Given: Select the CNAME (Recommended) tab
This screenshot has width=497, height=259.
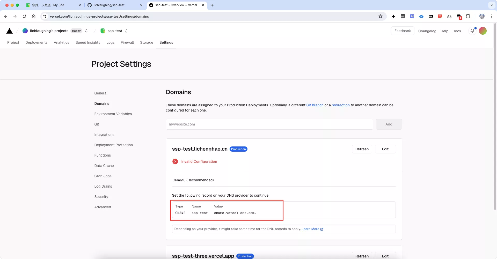Looking at the screenshot, I should click(193, 180).
